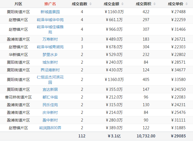Open the 界泾港新村 link
The width and height of the screenshot is (193, 141).
(50, 70)
